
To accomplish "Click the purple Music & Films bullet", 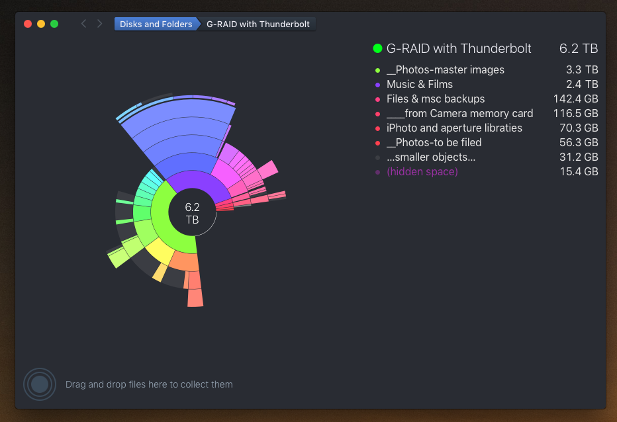I will 378,85.
